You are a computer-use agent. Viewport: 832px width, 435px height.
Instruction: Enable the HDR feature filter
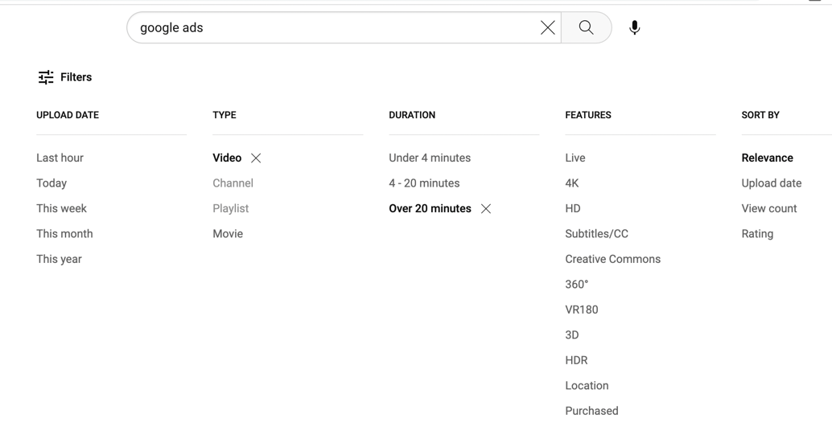(576, 361)
